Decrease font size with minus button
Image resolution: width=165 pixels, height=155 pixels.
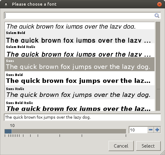[151, 130]
